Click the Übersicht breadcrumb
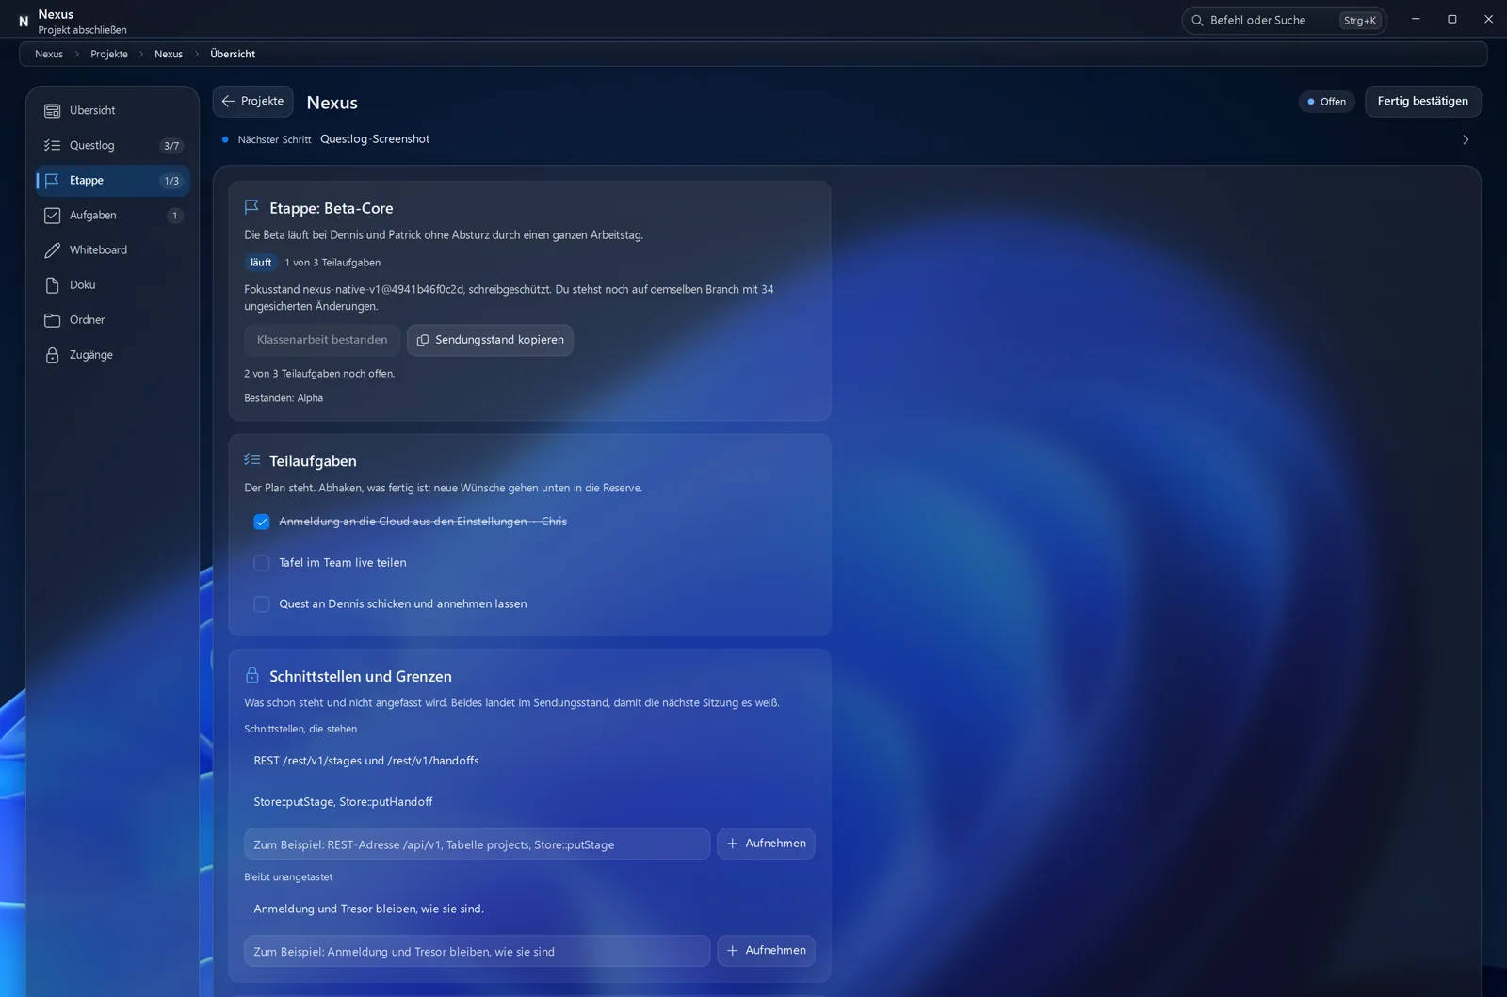Viewport: 1507px width, 997px height. point(233,54)
